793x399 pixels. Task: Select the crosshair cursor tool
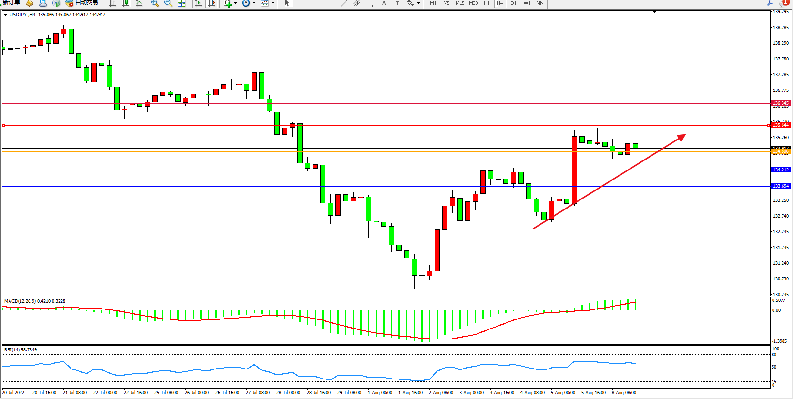301,3
